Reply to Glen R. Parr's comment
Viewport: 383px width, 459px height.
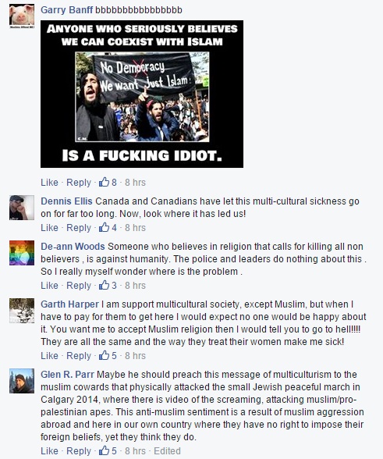click(x=79, y=451)
